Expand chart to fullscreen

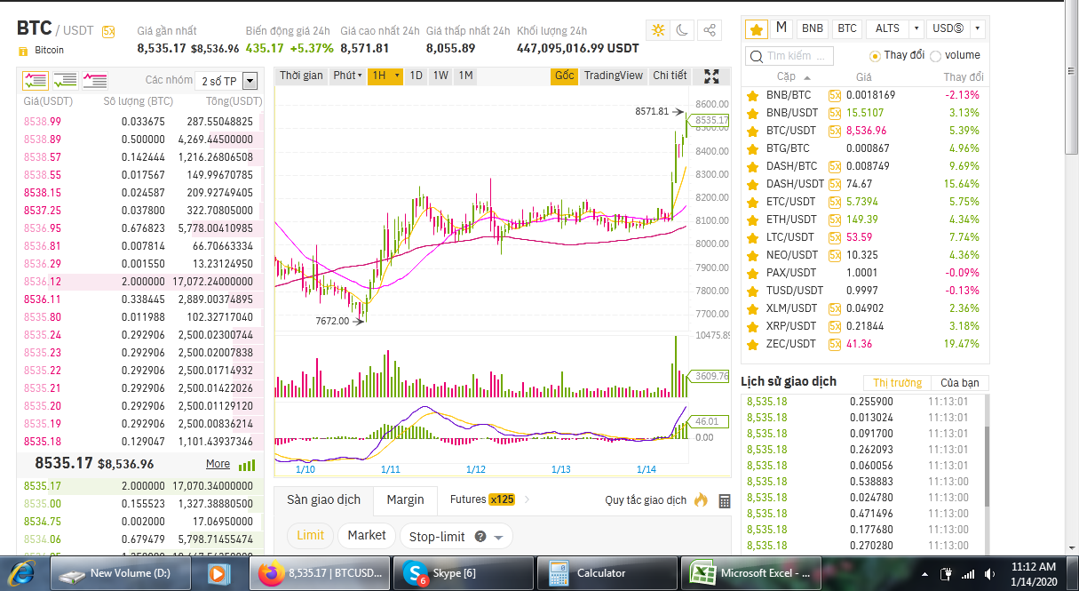point(711,76)
